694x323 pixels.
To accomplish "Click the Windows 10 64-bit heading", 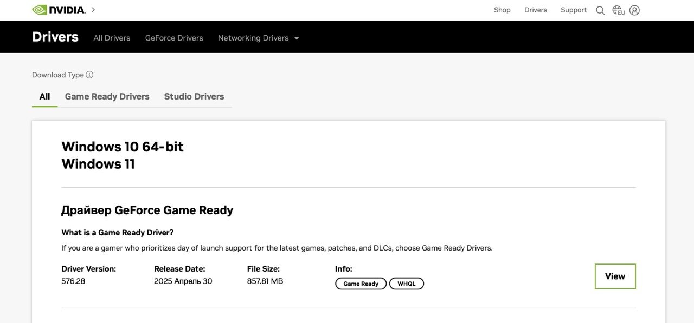I will pos(123,147).
